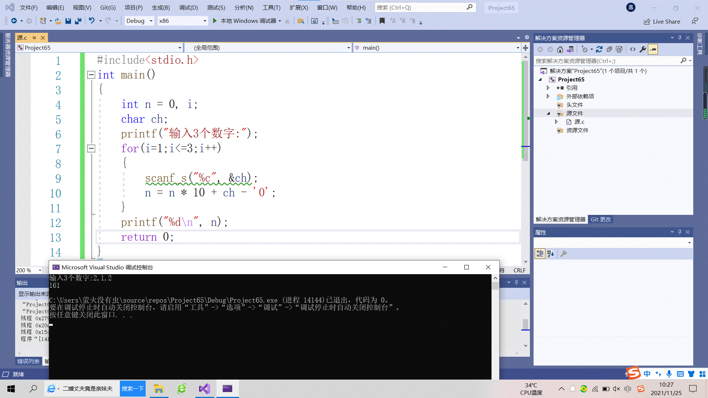
Task: Click Windows Start button
Action: pos(11,389)
